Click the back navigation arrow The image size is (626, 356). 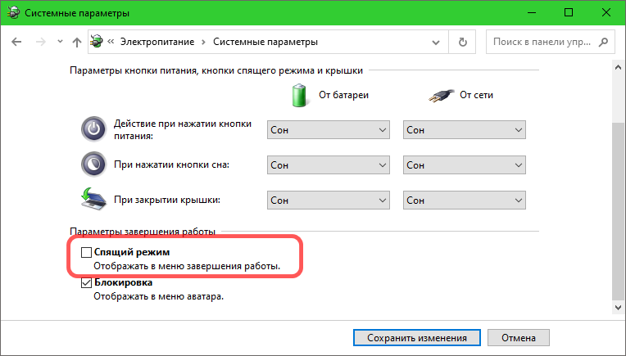click(17, 42)
